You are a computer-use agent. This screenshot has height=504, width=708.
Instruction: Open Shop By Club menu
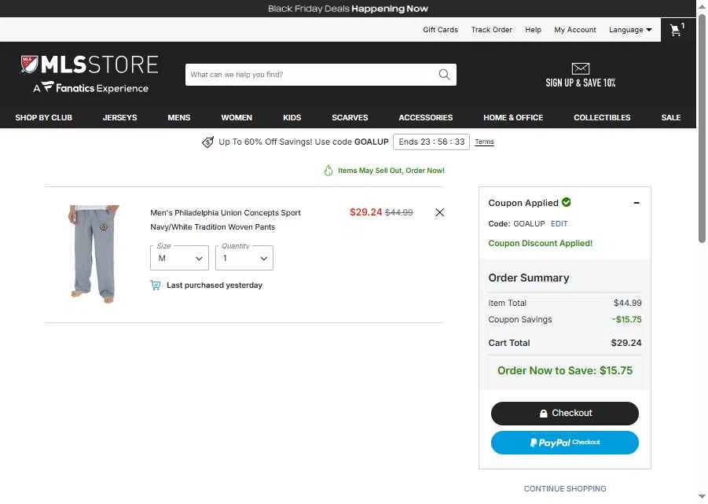(x=44, y=117)
